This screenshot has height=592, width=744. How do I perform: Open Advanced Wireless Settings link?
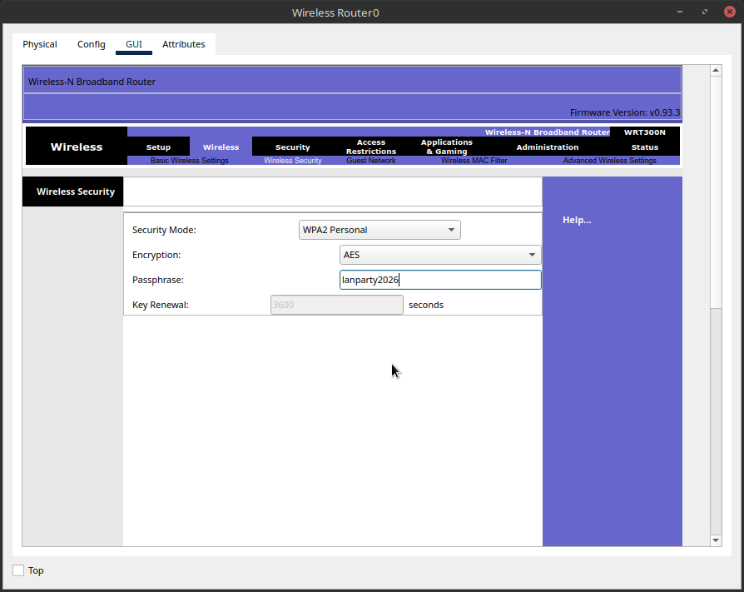[x=609, y=161]
